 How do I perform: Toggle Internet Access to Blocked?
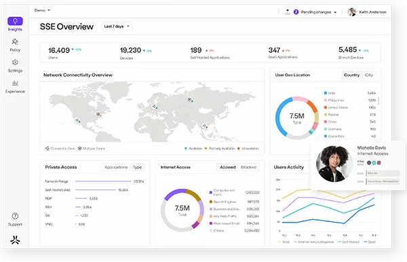(x=248, y=167)
